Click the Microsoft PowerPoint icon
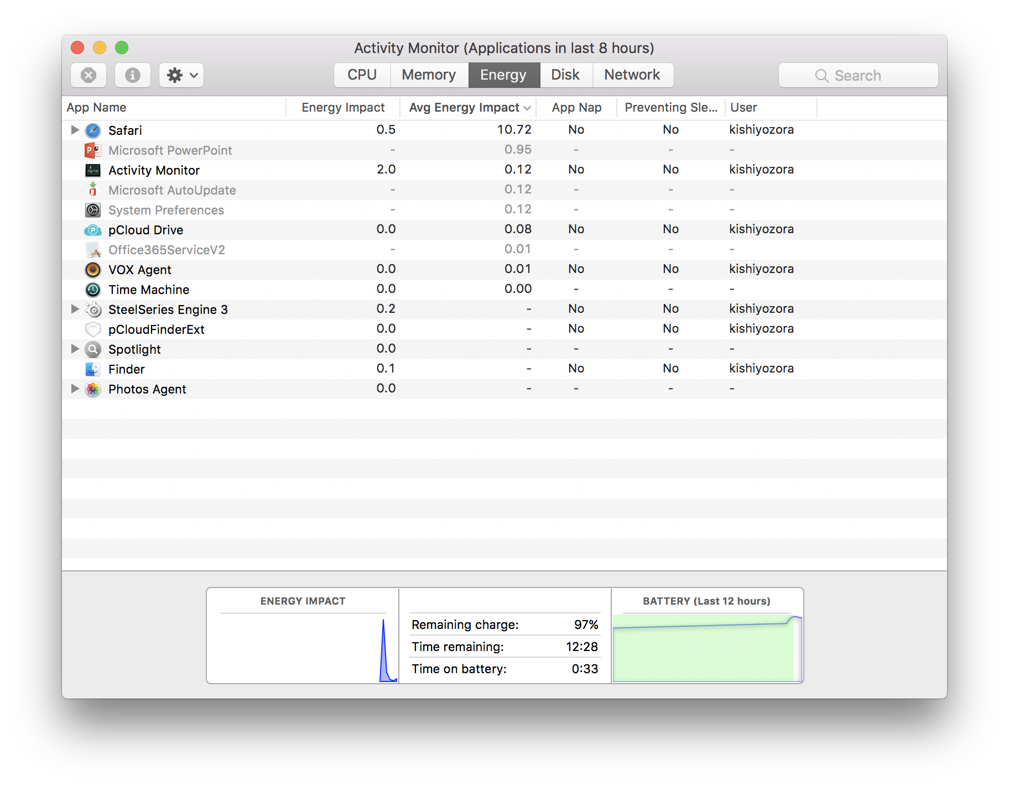This screenshot has height=787, width=1009. pyautogui.click(x=93, y=150)
